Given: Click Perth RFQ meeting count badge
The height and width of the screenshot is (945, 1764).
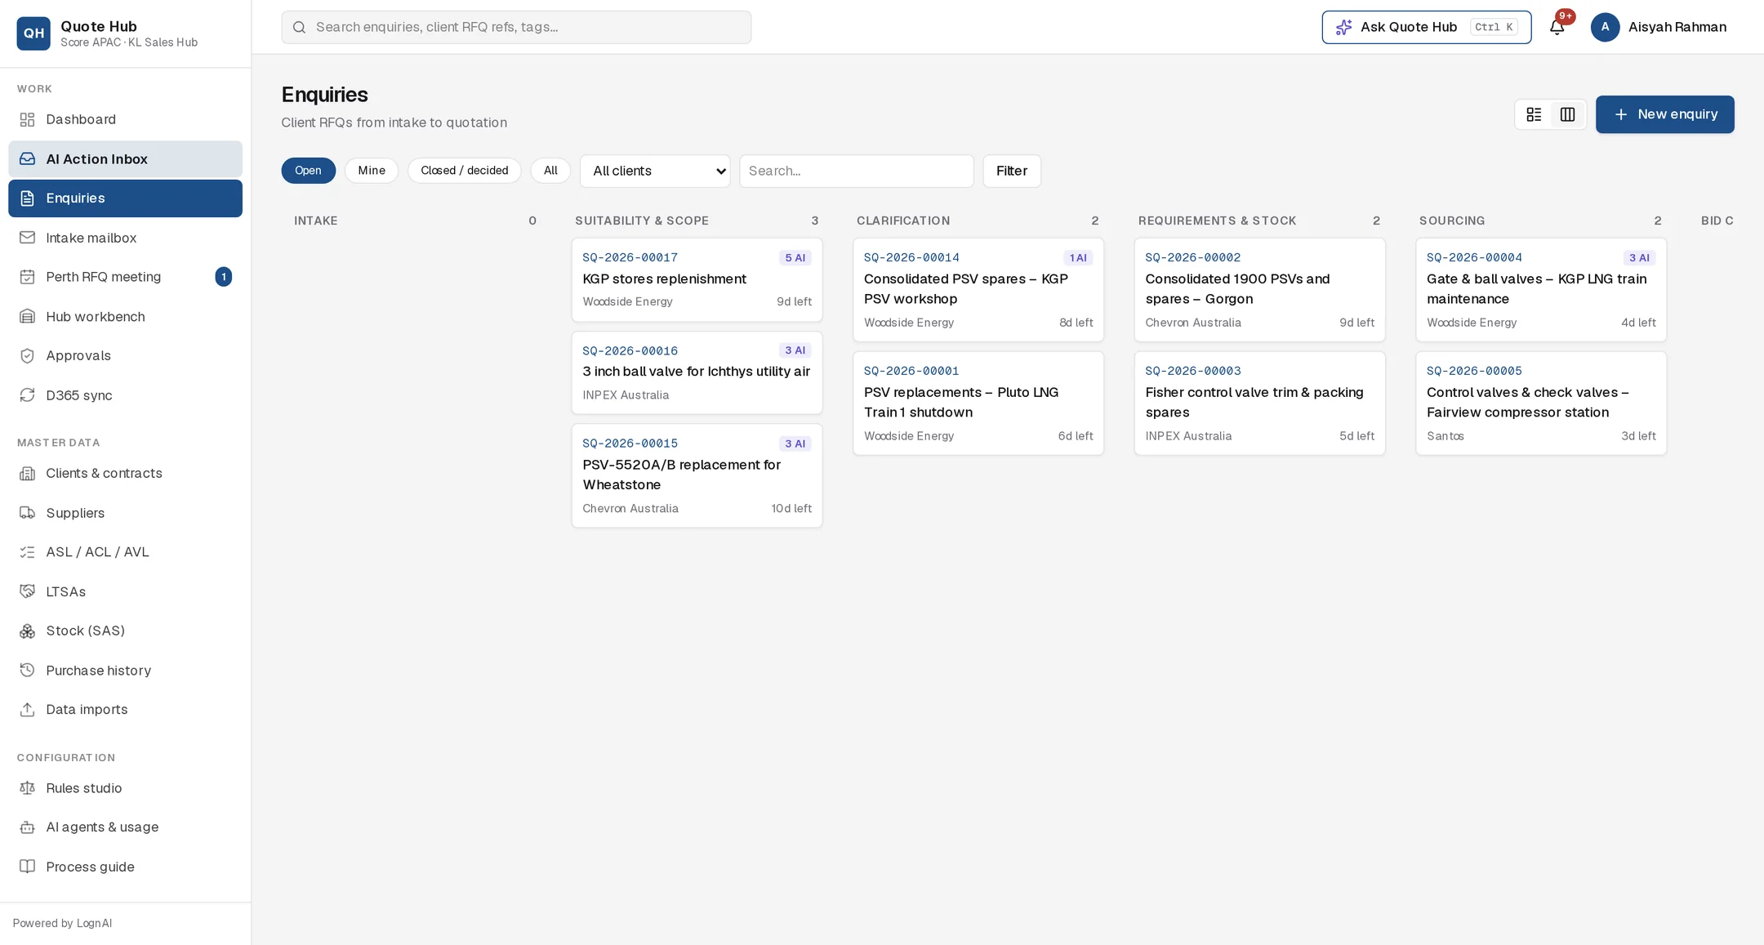Looking at the screenshot, I should 224,277.
